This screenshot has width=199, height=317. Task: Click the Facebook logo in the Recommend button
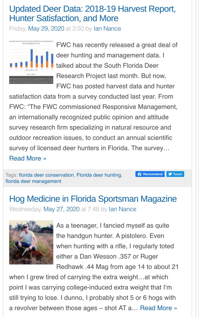point(140,174)
